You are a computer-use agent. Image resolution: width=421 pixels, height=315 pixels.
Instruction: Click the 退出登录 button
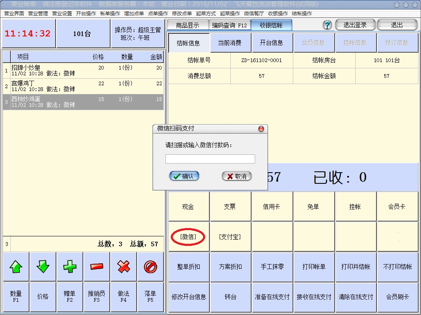coord(355,25)
